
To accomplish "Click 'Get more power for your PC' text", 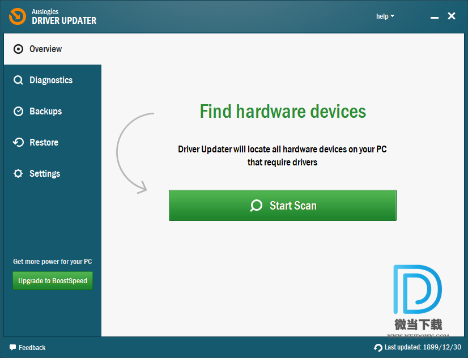I will [x=53, y=262].
